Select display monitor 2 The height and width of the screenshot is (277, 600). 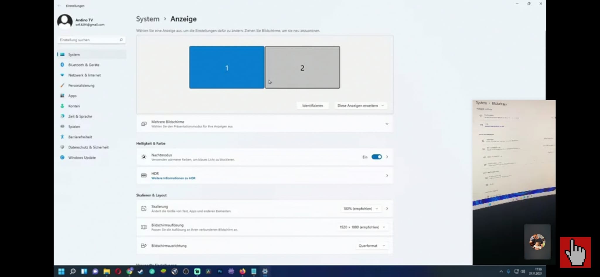click(302, 67)
